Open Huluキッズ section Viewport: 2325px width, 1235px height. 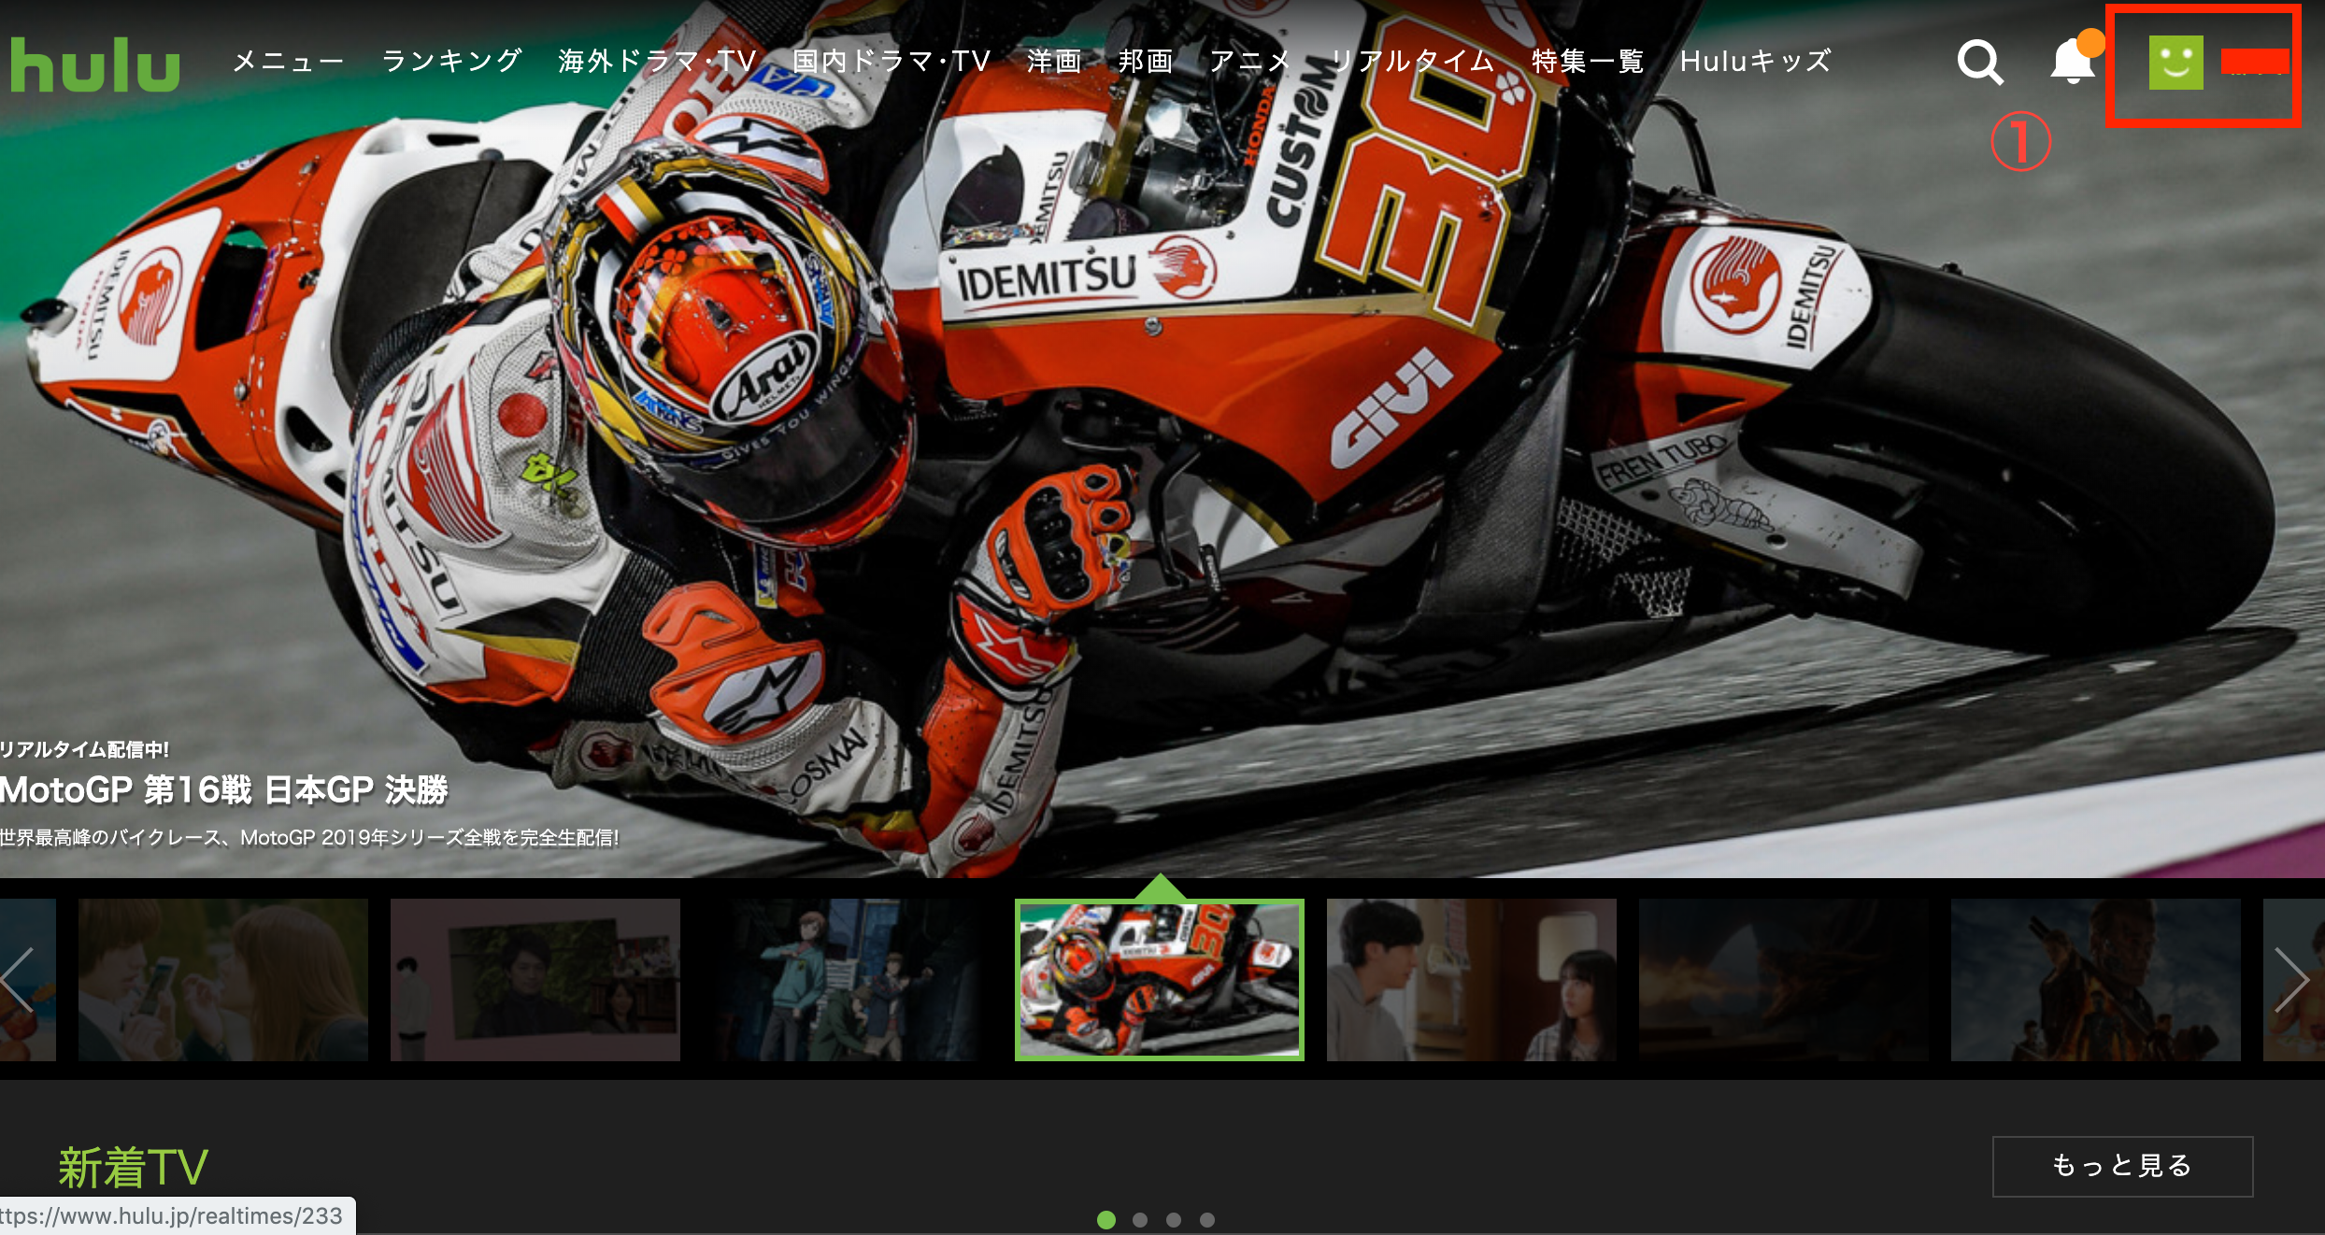(1755, 62)
